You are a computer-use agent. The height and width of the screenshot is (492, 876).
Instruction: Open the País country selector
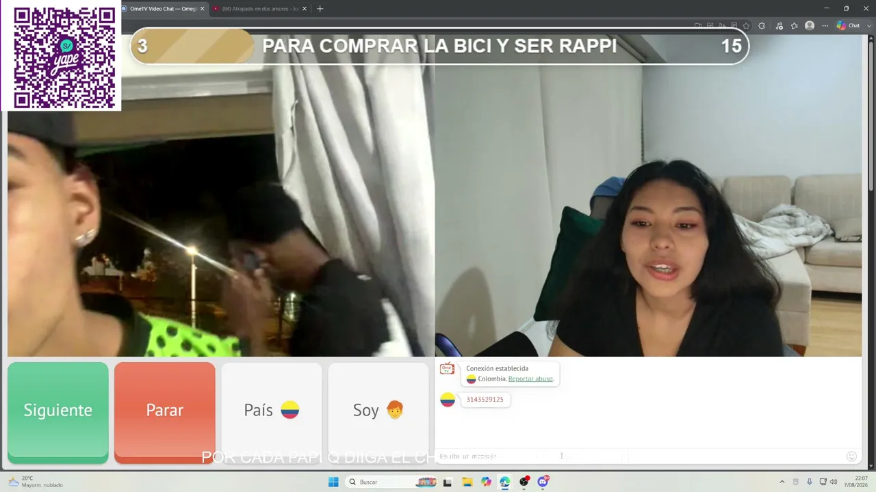pyautogui.click(x=272, y=411)
